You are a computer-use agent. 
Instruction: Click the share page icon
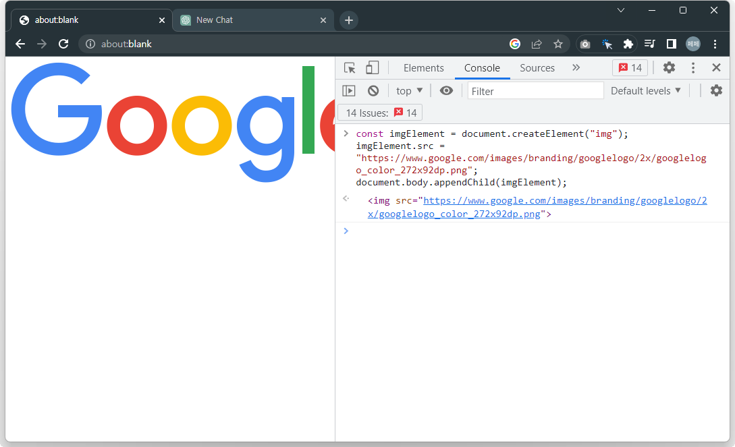coord(537,44)
